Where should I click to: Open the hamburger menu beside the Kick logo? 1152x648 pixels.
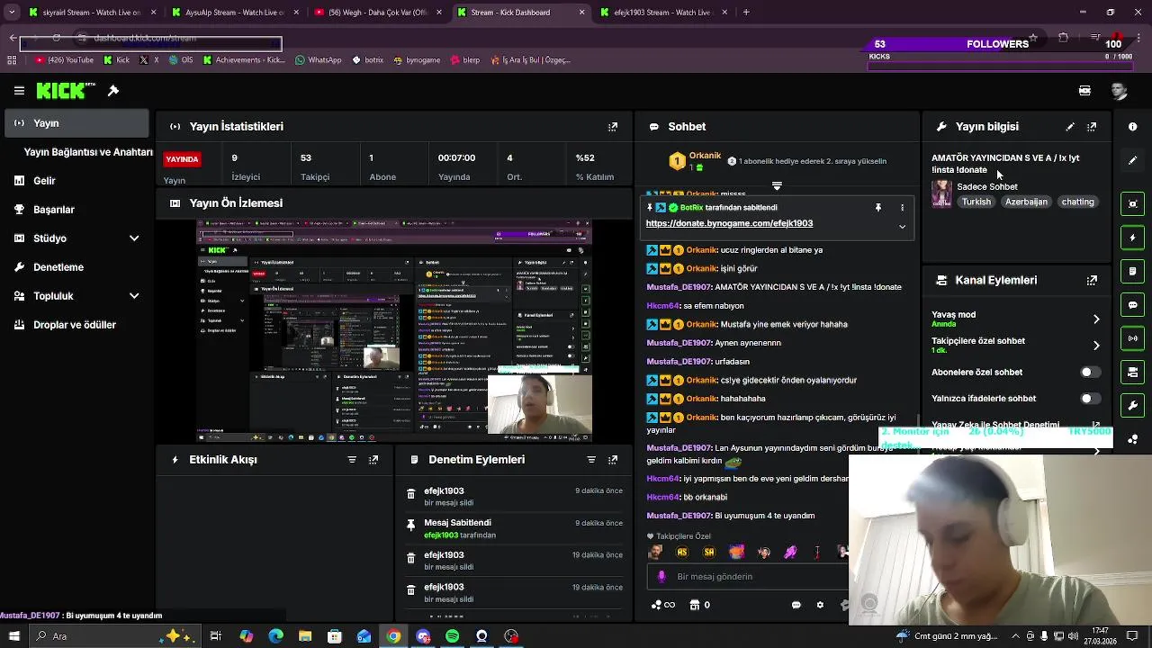[19, 91]
